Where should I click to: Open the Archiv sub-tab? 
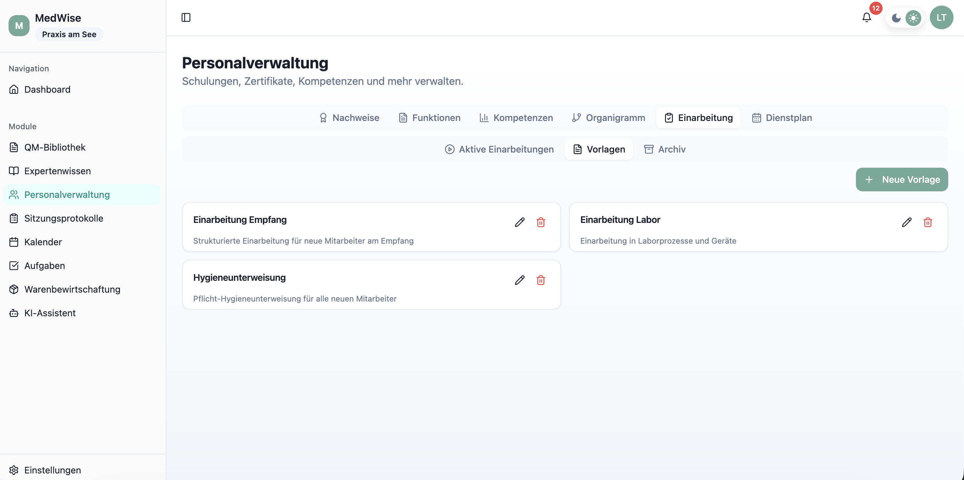[665, 149]
